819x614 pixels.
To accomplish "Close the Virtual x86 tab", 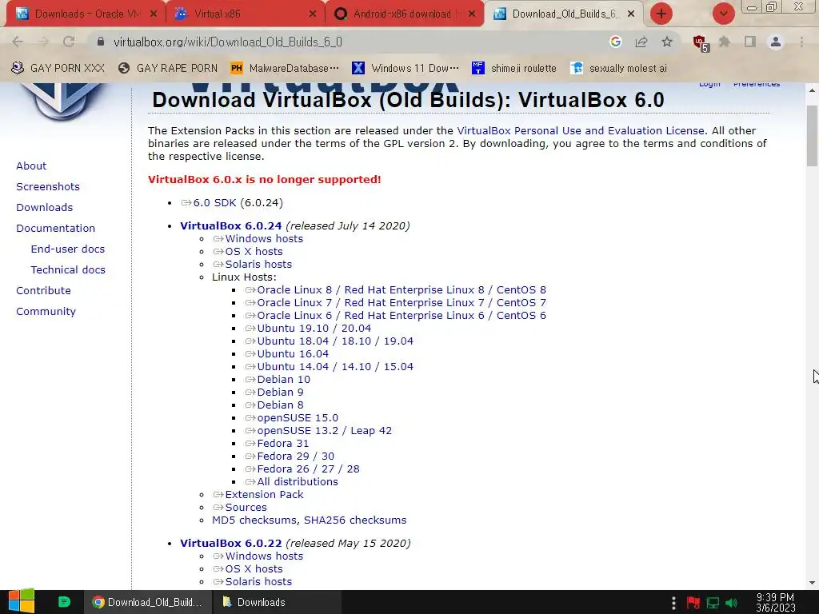I will click(313, 14).
